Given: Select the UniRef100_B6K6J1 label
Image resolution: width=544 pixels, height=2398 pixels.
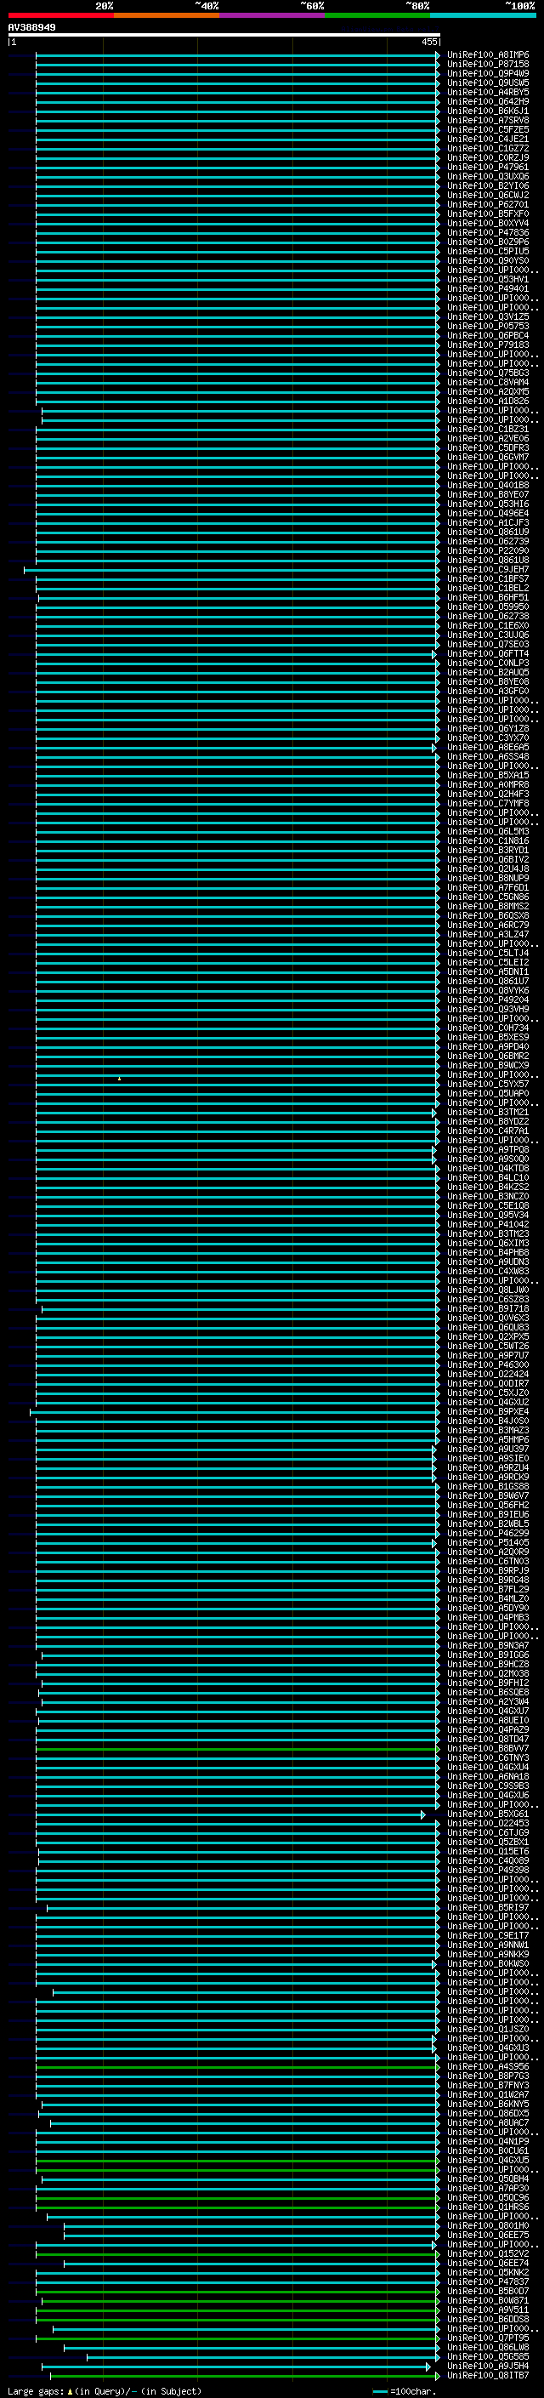Looking at the screenshot, I should (x=488, y=111).
